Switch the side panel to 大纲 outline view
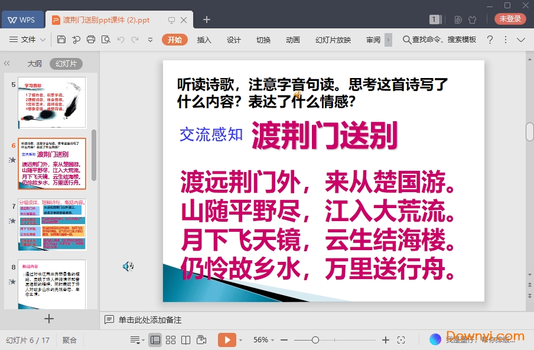This screenshot has width=534, height=350. 34,64
